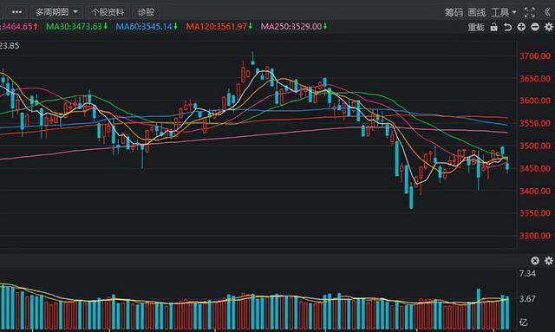This screenshot has width=555, height=332.
Task: Click the 画线 drawing button
Action: pyautogui.click(x=476, y=12)
